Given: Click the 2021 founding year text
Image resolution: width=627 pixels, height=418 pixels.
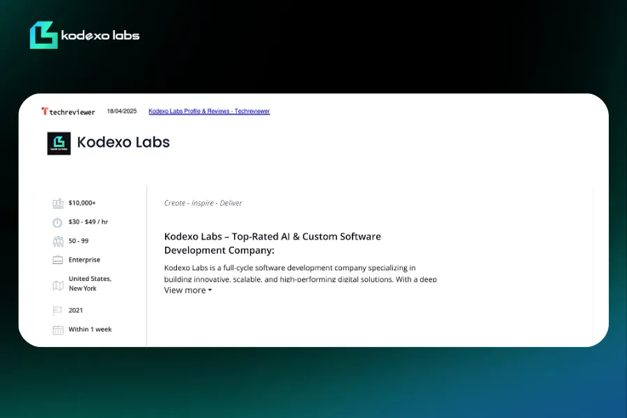Looking at the screenshot, I should click(x=75, y=311).
